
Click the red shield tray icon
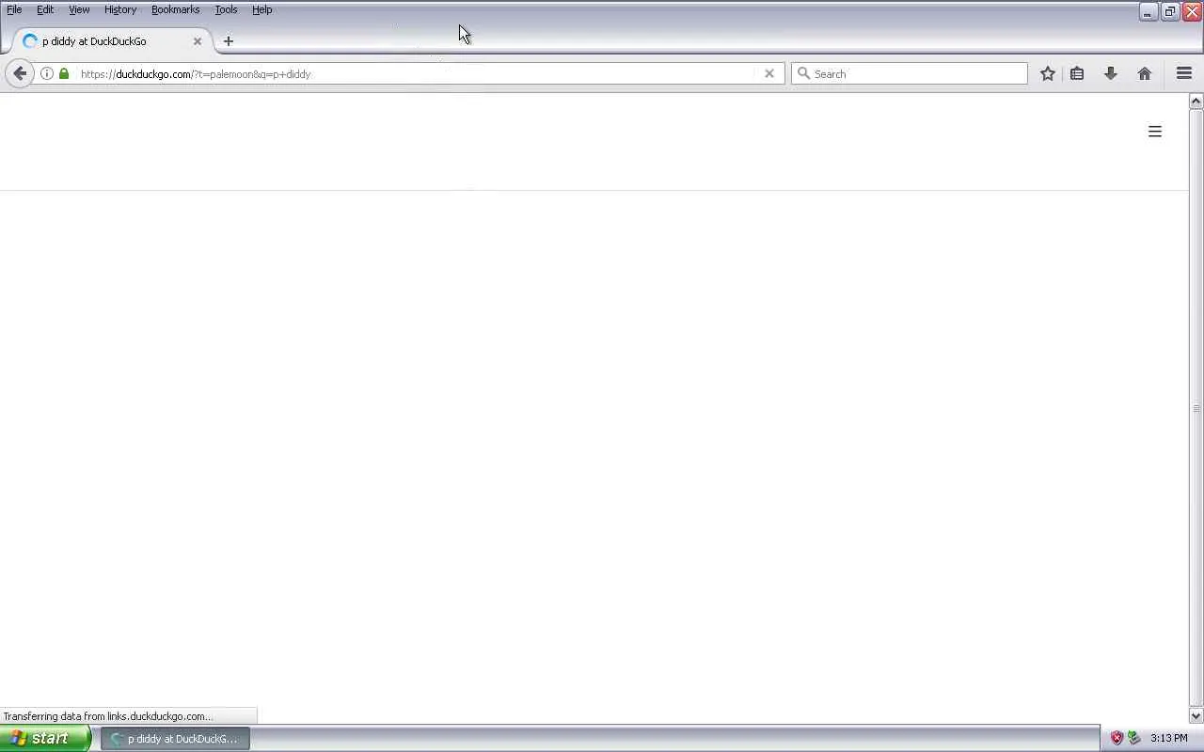[1117, 739]
